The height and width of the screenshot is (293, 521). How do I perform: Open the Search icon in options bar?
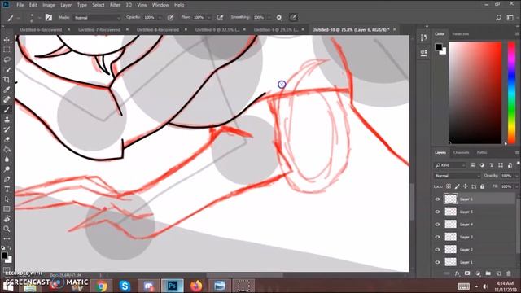pyautogui.click(x=498, y=18)
